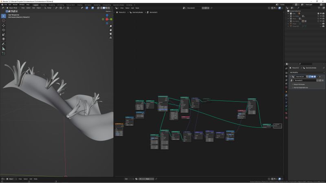Hide first outliner collection using eye icon
This screenshot has height=183, width=326.
321,13
